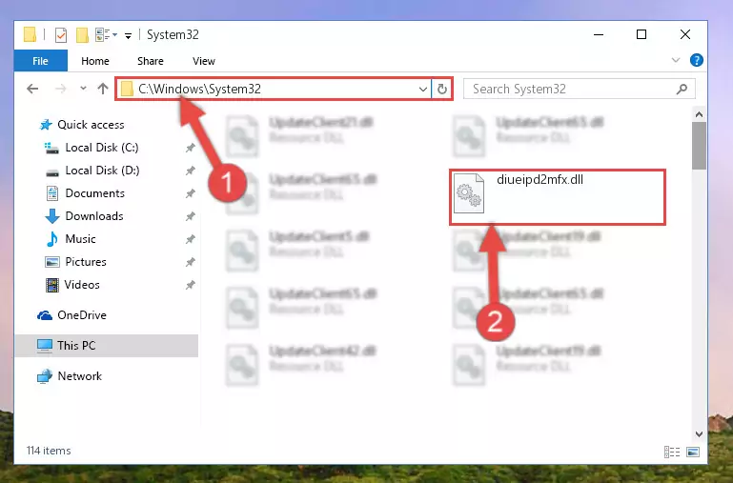Open Music in the navigation pane
The width and height of the screenshot is (733, 483).
tap(80, 239)
